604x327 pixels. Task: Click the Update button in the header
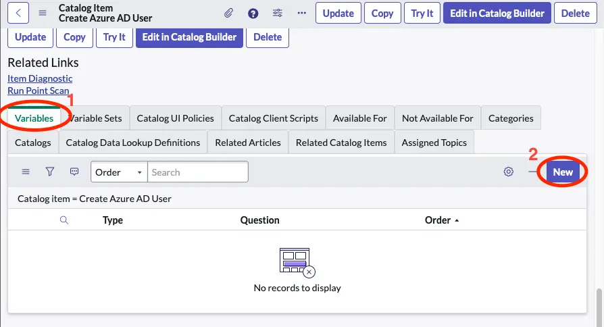[x=338, y=13]
